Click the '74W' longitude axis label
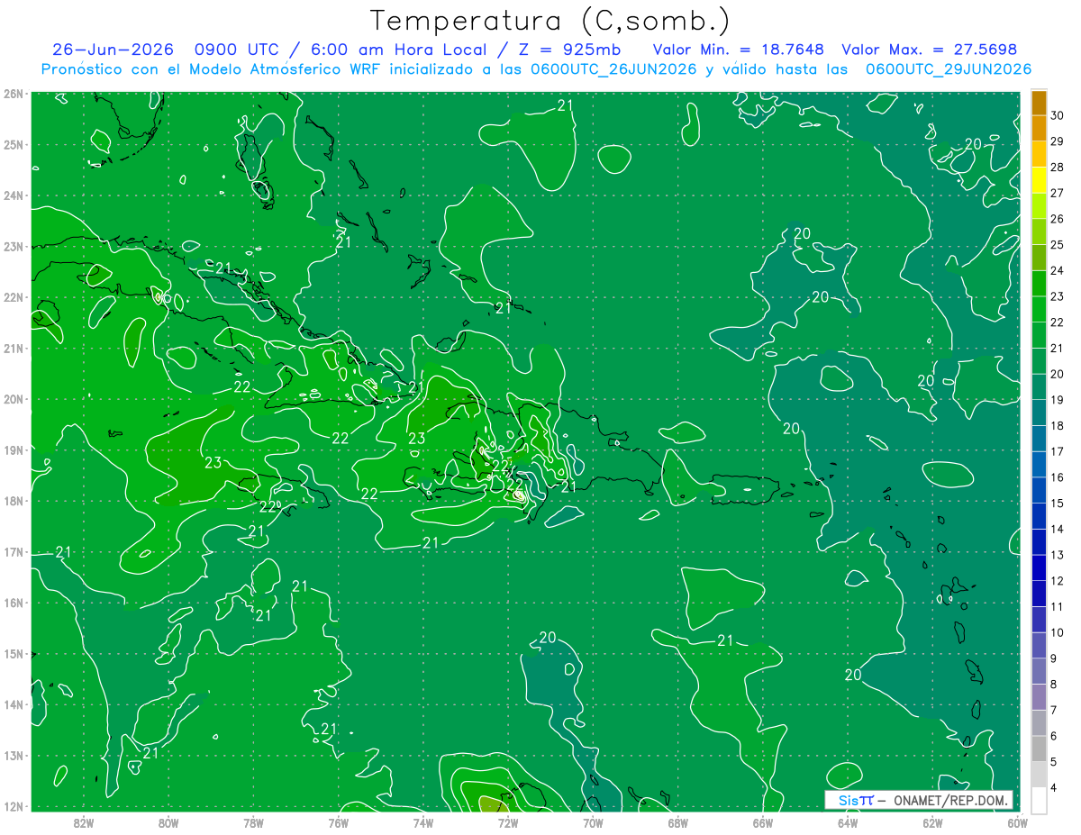Image resolution: width=1081 pixels, height=835 pixels. point(422,822)
